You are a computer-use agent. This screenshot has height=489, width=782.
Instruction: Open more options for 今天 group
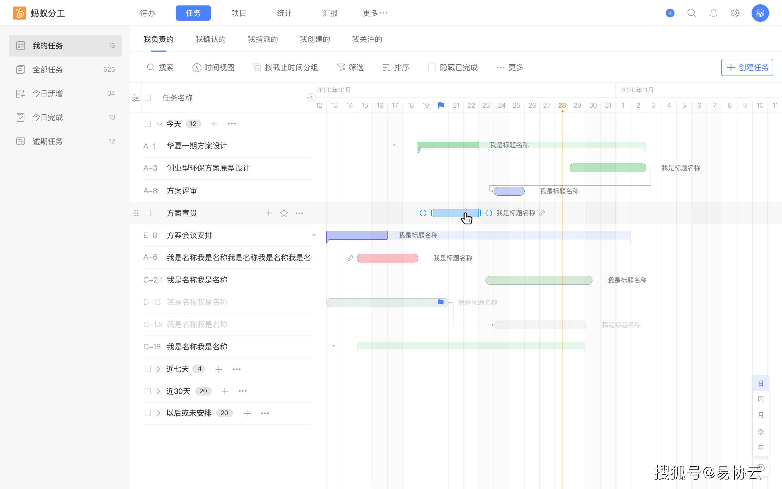coord(232,124)
